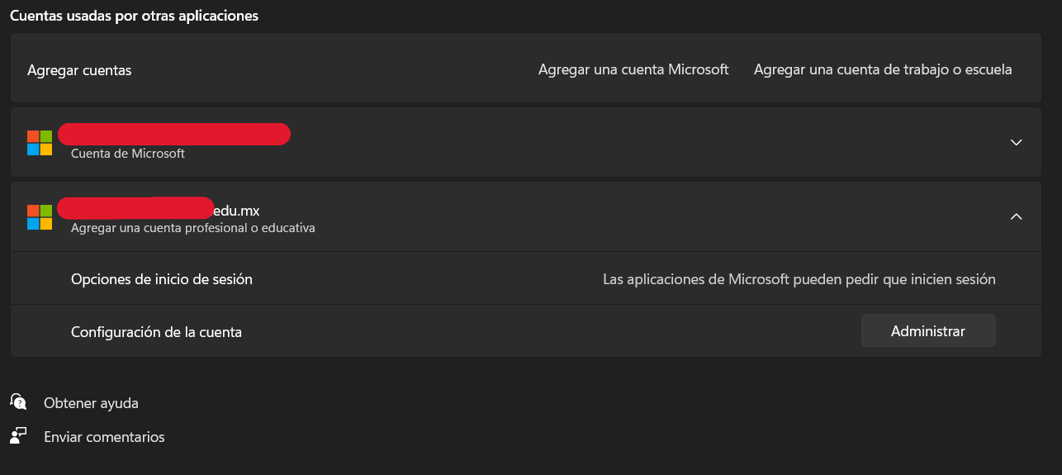Click the Cuenta de Microsoft subtitle
The height and width of the screenshot is (475, 1062).
[128, 154]
